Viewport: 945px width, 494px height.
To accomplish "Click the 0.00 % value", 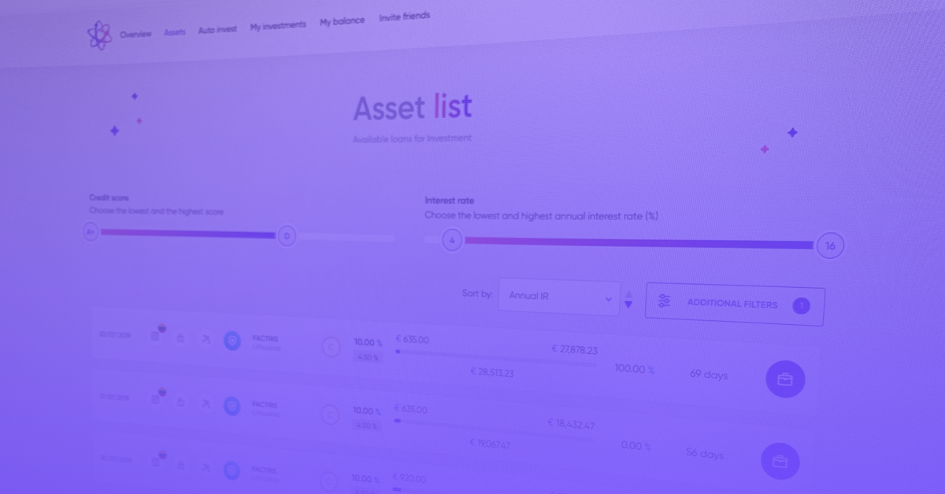I will click(636, 445).
